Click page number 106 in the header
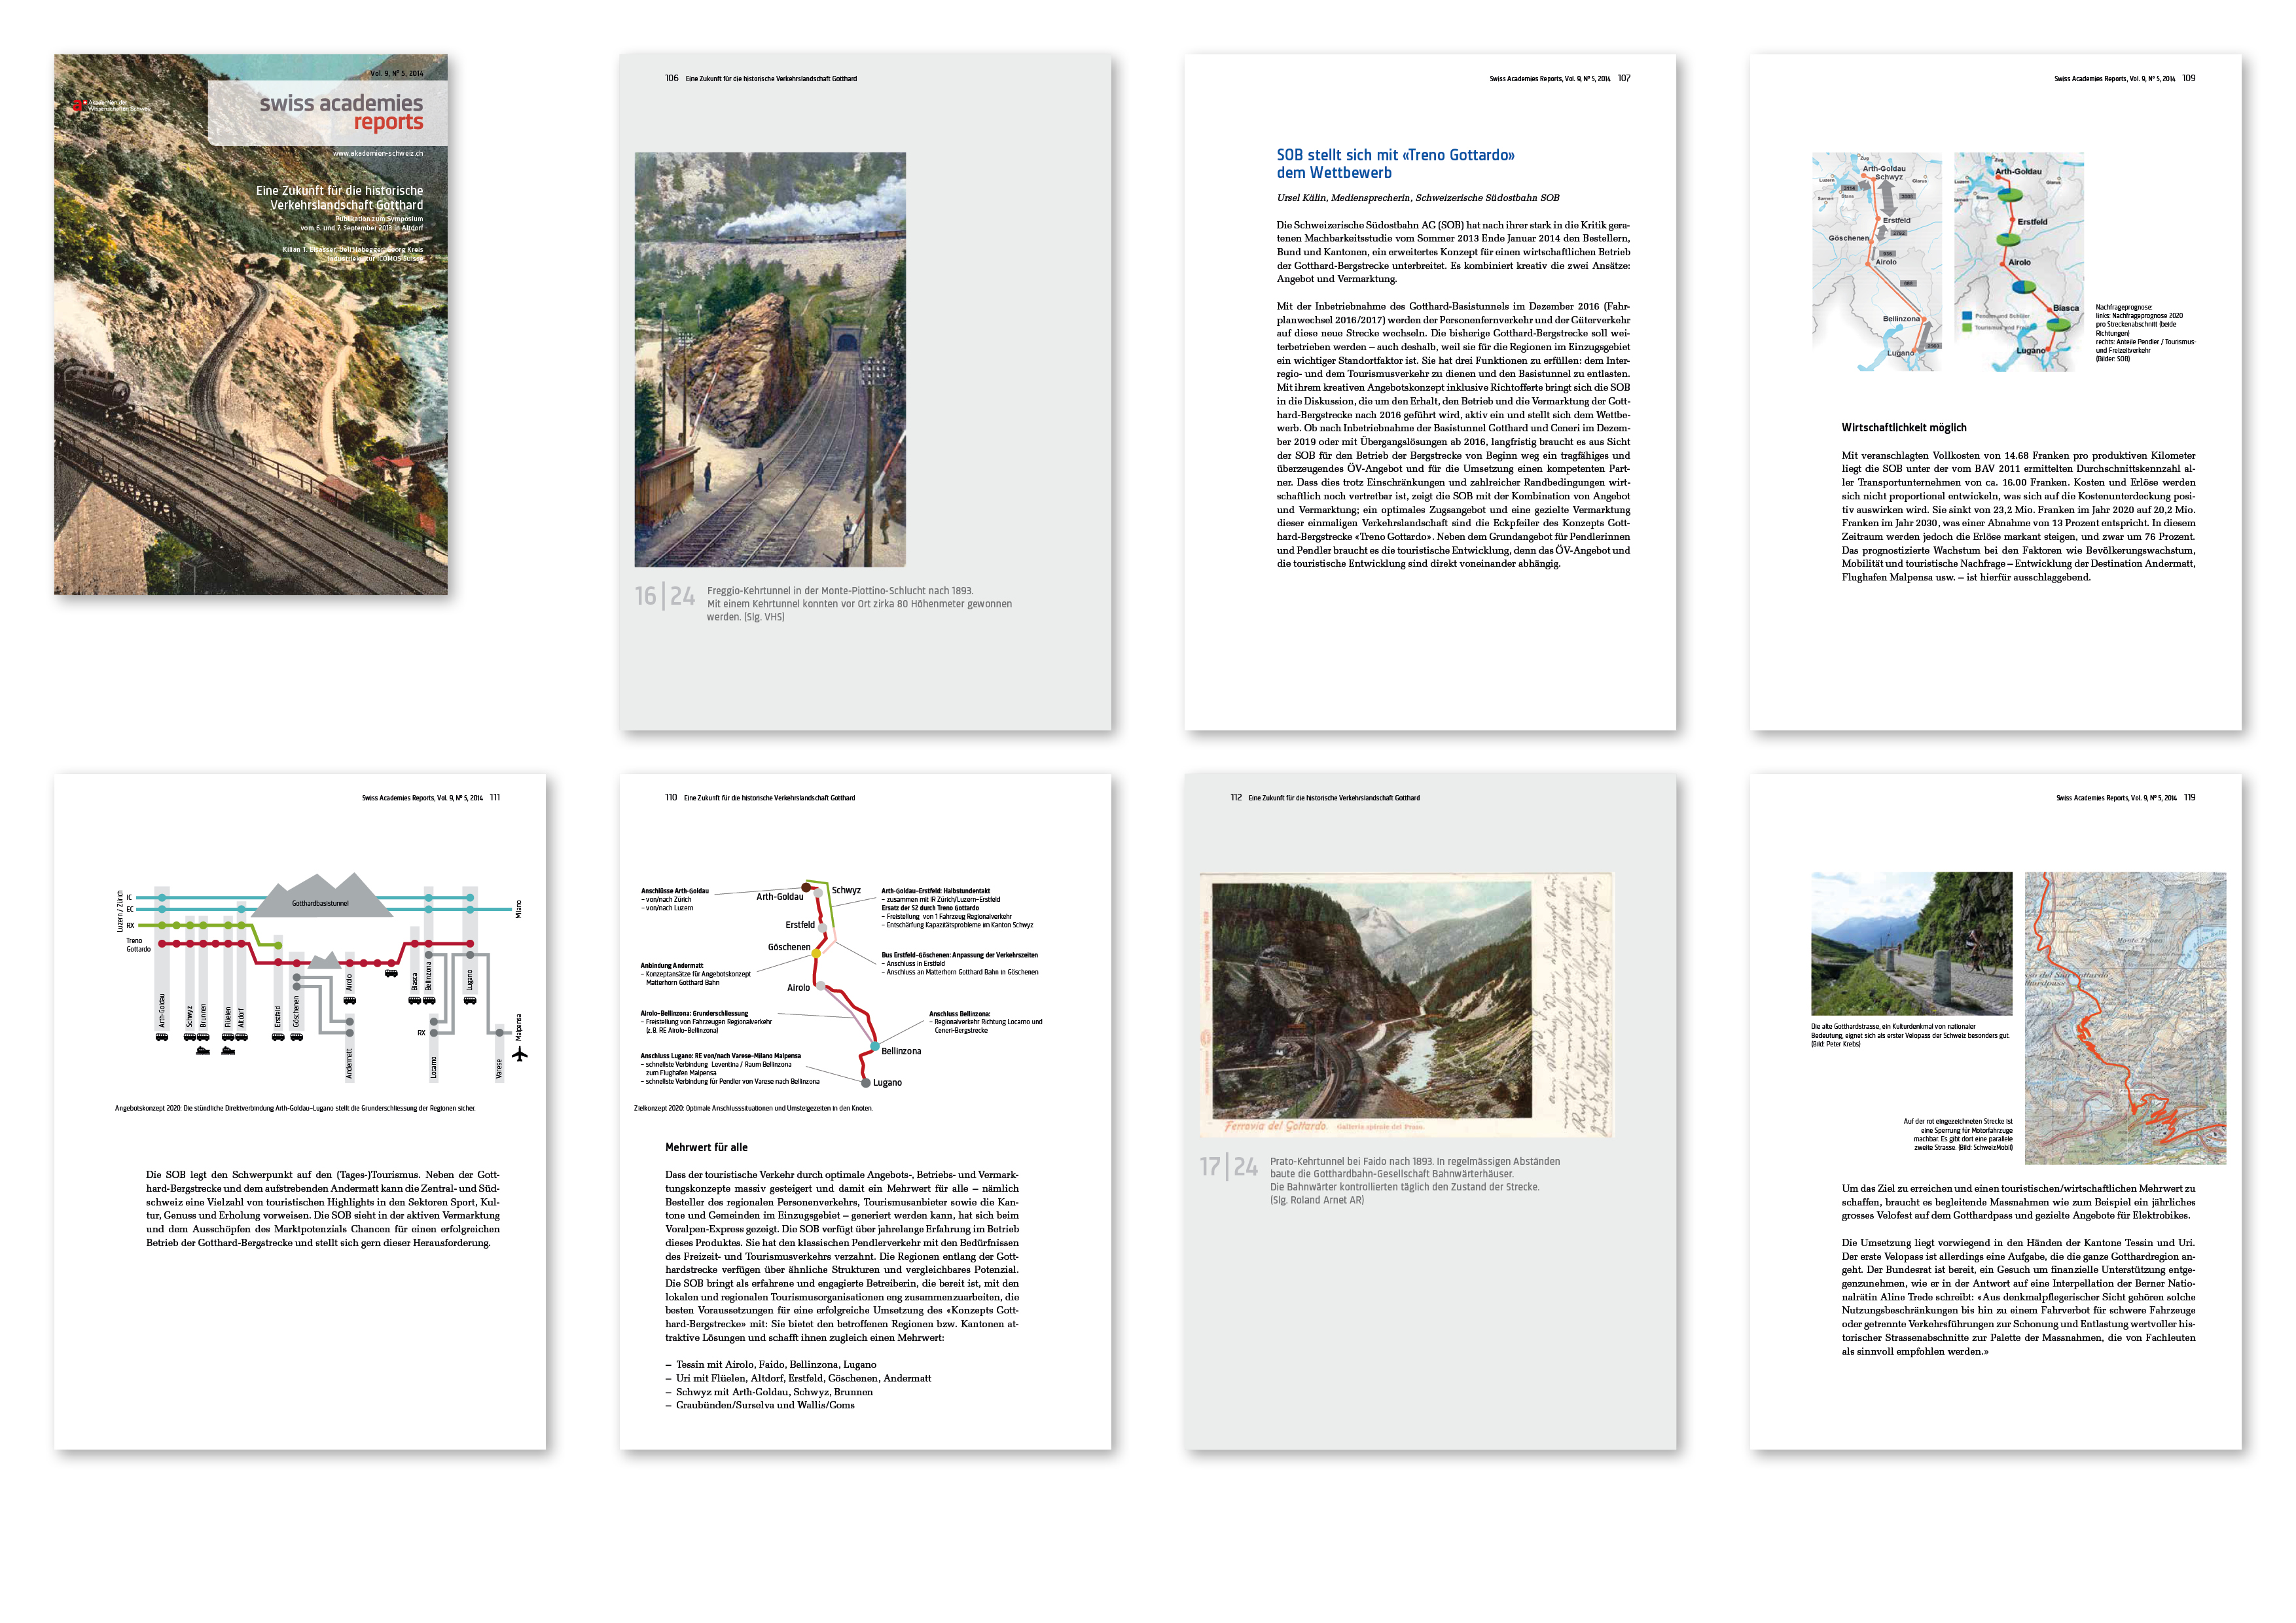 pyautogui.click(x=671, y=78)
